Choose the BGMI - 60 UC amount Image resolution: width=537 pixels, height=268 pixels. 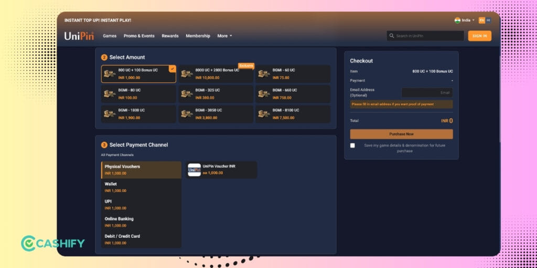pos(293,74)
